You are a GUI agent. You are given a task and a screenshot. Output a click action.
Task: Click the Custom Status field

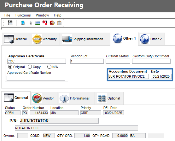(118, 61)
